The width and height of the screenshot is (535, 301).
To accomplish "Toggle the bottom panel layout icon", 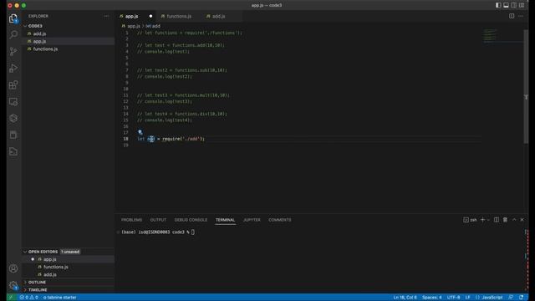I will click(x=506, y=5).
